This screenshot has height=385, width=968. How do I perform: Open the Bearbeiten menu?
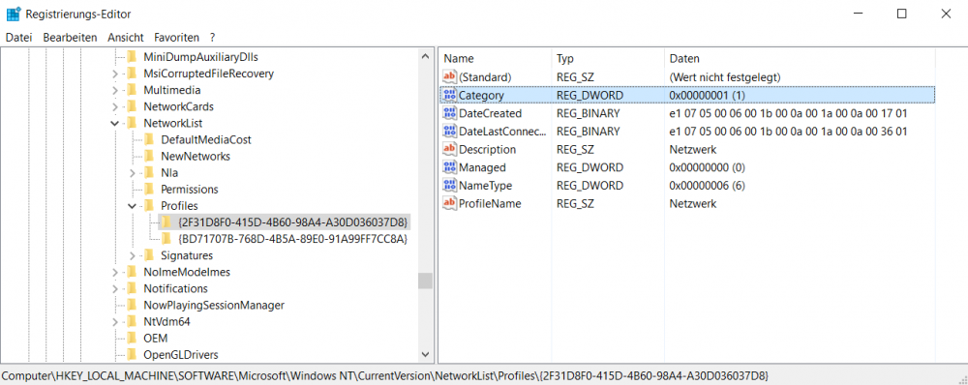click(70, 37)
